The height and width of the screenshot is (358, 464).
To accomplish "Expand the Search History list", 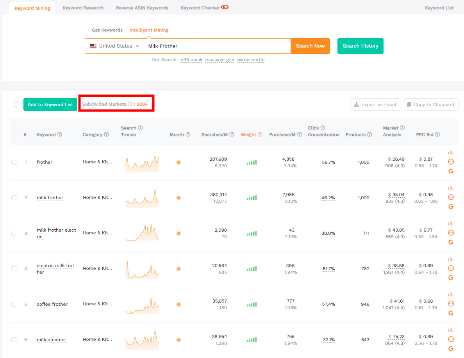I will pos(360,46).
